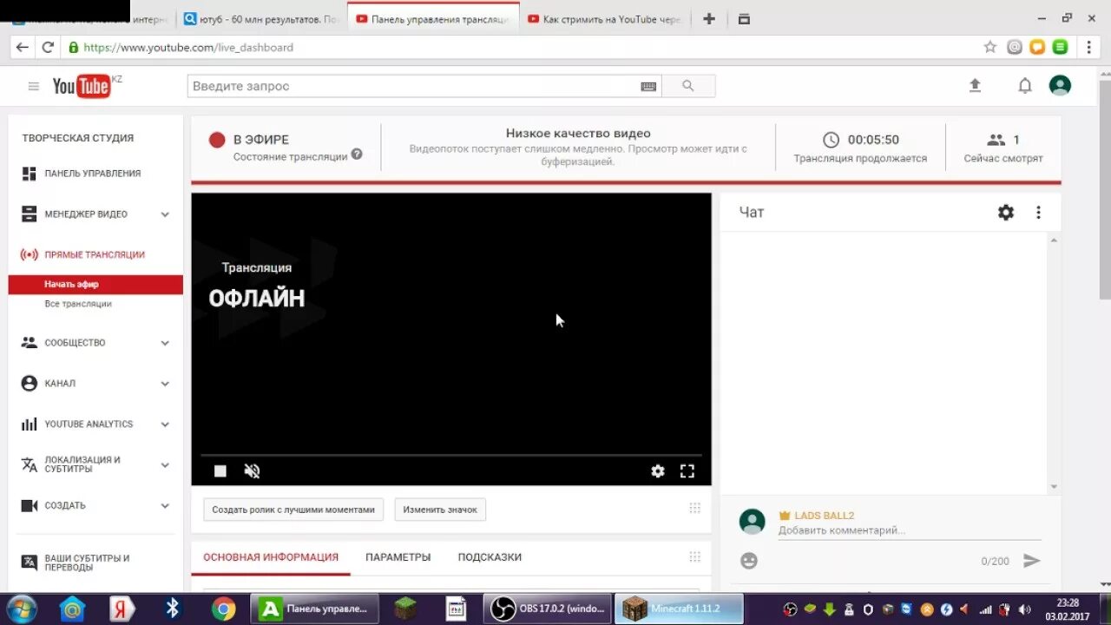
Task: Click the orange extension icon in toolbar
Action: pyautogui.click(x=1037, y=48)
